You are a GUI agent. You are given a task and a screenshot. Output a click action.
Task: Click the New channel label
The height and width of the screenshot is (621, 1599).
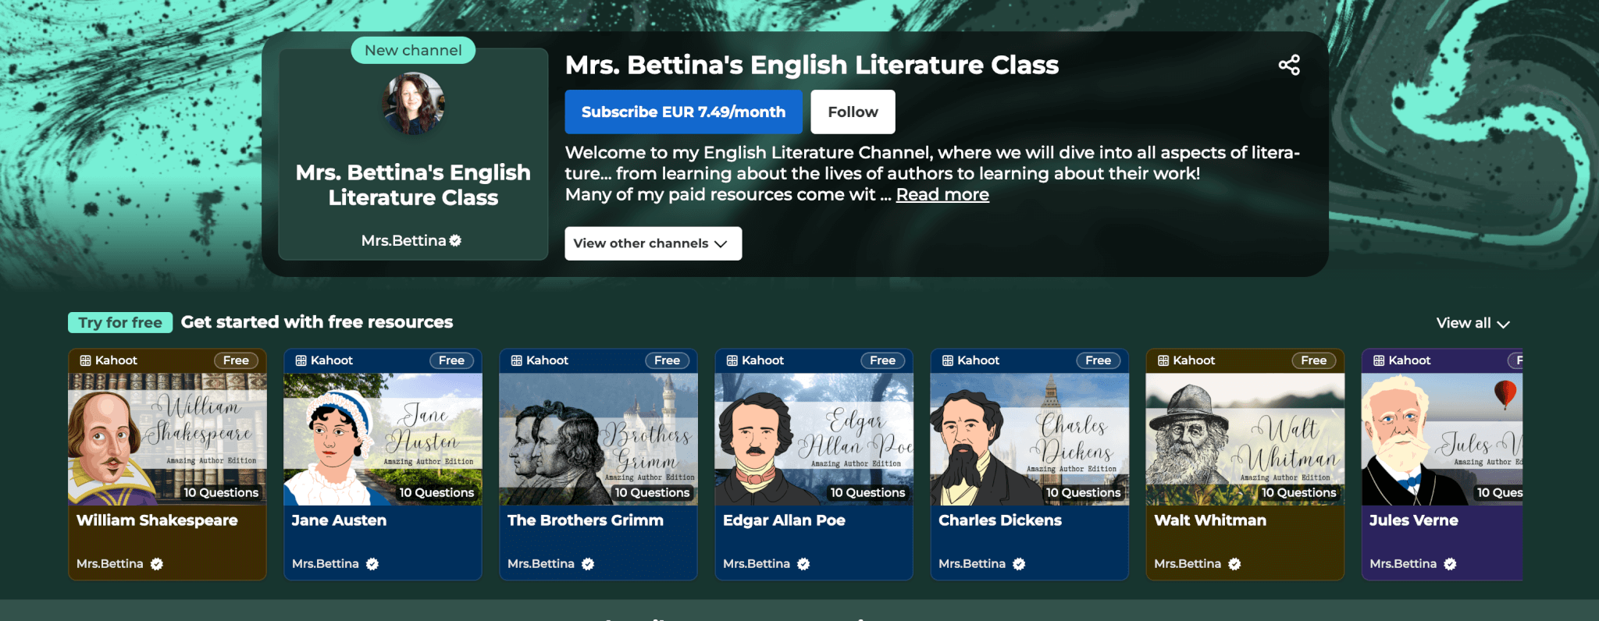coord(413,50)
